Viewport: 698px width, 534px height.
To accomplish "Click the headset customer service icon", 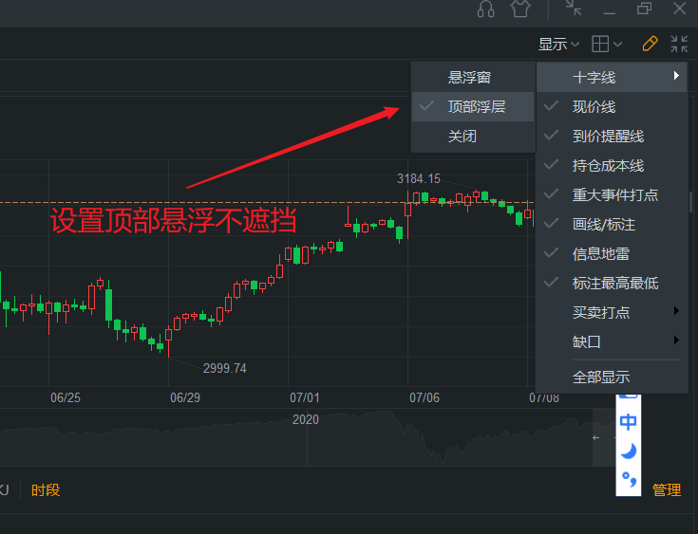I will [x=485, y=9].
